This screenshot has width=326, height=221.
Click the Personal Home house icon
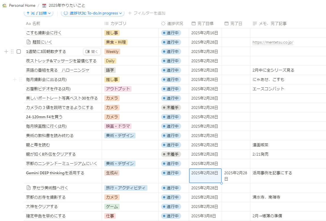(x=5, y=6)
